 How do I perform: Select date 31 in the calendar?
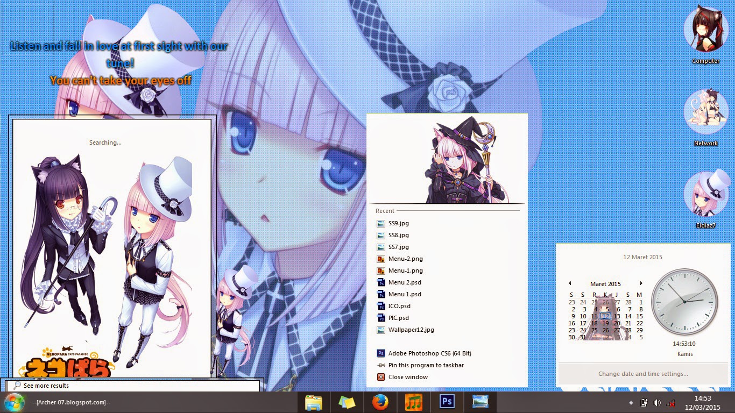click(x=583, y=337)
